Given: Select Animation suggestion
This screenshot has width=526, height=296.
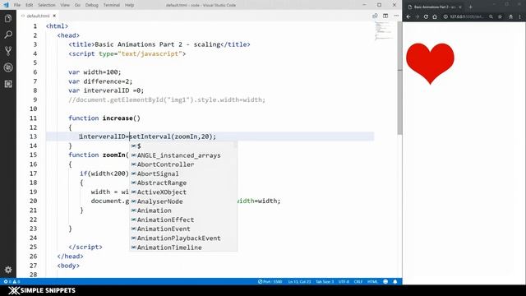Looking at the screenshot, I should [183, 210].
